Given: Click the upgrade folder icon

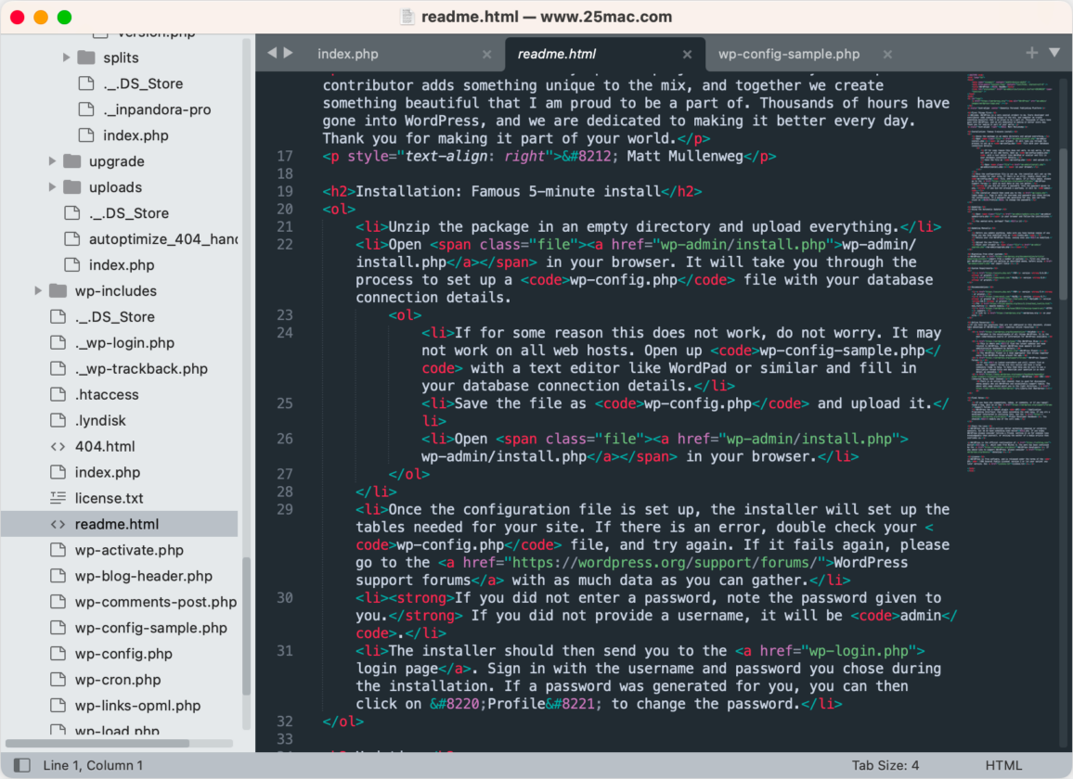Looking at the screenshot, I should point(71,161).
